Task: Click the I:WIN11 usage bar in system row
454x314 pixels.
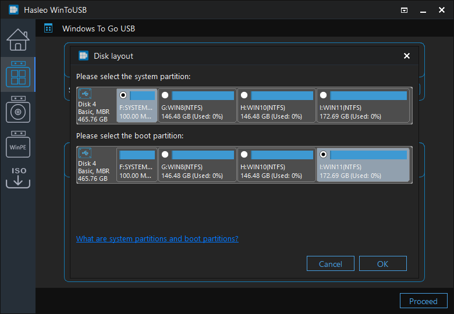Action: (368, 95)
